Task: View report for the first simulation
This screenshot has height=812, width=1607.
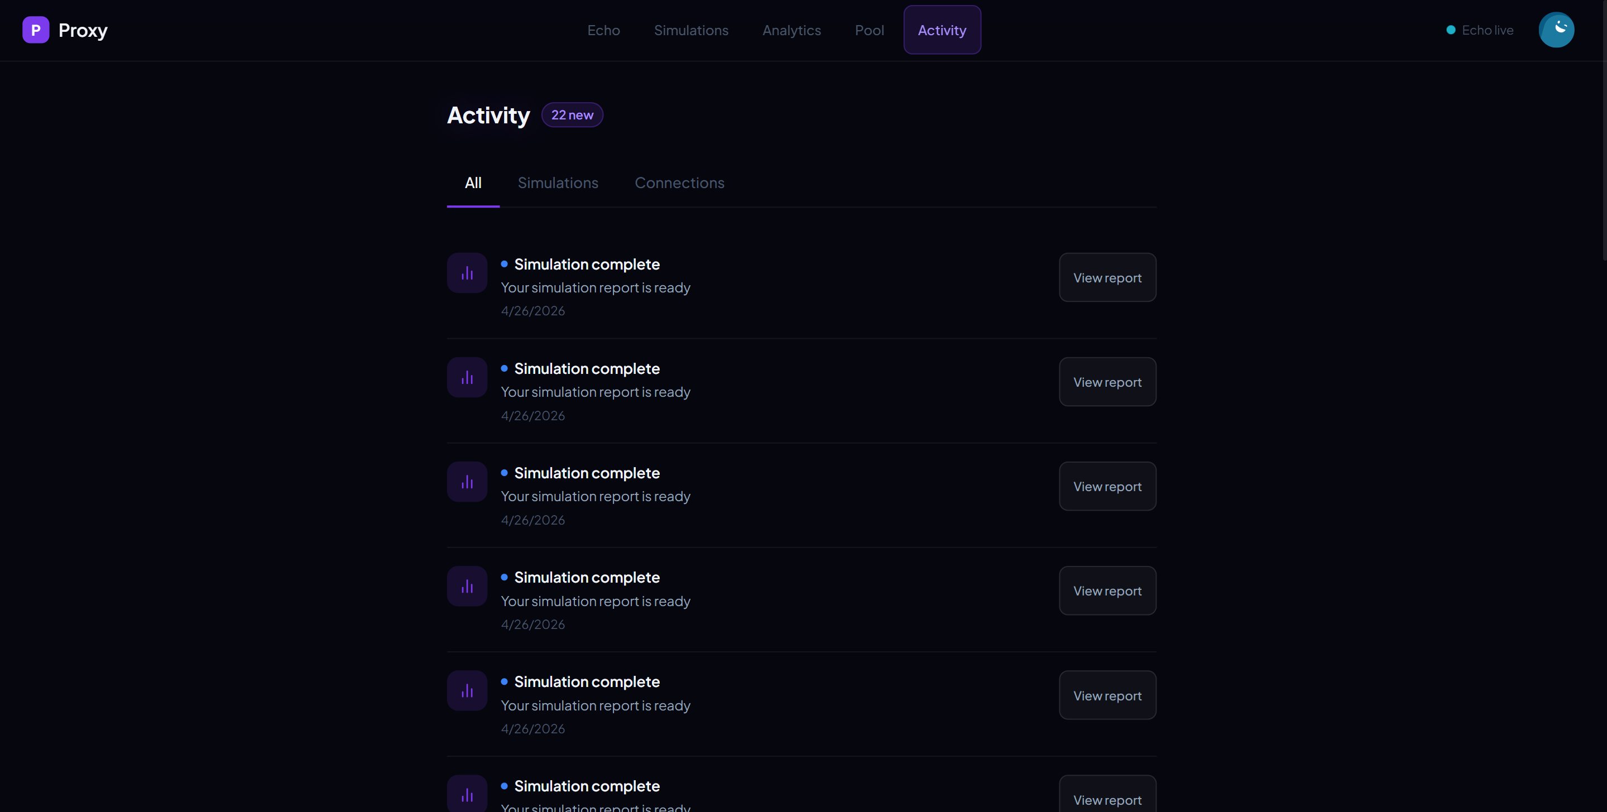Action: coord(1107,277)
